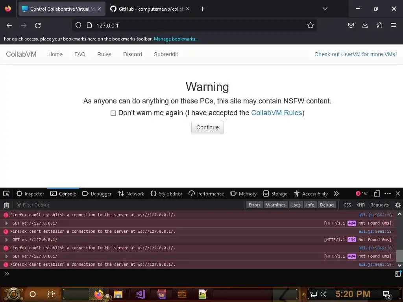
Task: Toggle the CSS console filter
Action: pos(347,205)
